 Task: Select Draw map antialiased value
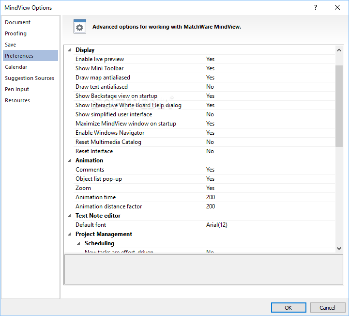pyautogui.click(x=269, y=78)
